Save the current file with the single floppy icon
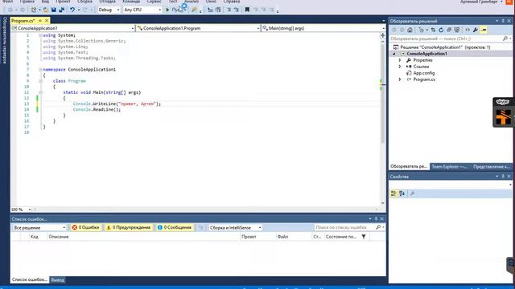Image resolution: width=515 pixels, height=289 pixels. 54,10
